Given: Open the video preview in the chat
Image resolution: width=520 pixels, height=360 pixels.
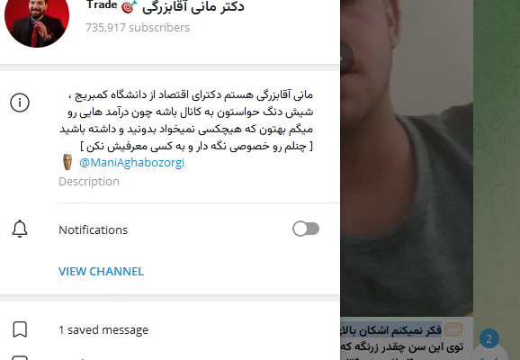Looking at the screenshot, I should coord(407,157).
